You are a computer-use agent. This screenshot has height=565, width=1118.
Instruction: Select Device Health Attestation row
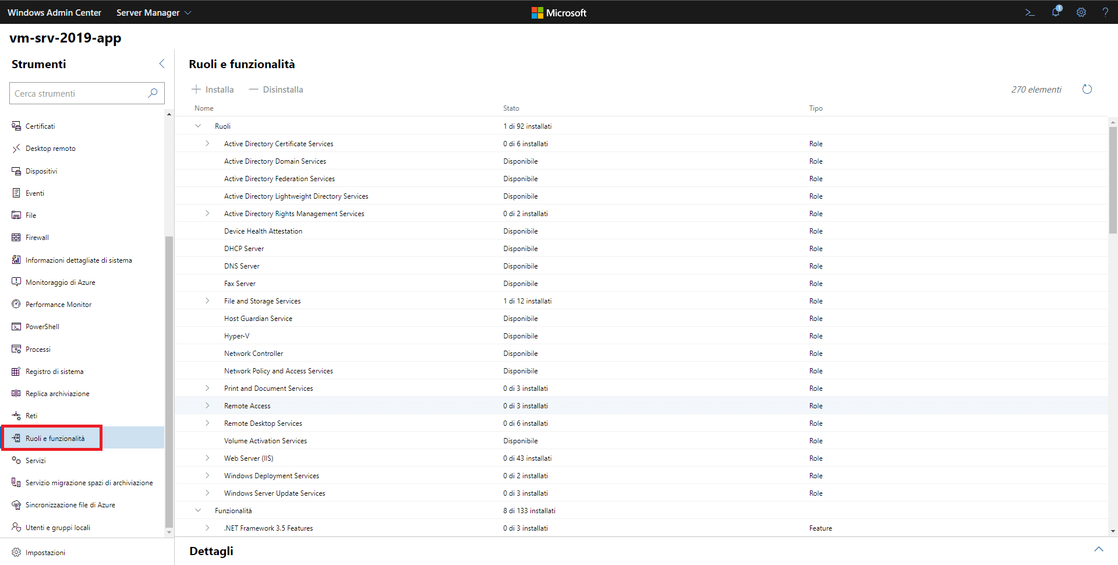pos(641,231)
